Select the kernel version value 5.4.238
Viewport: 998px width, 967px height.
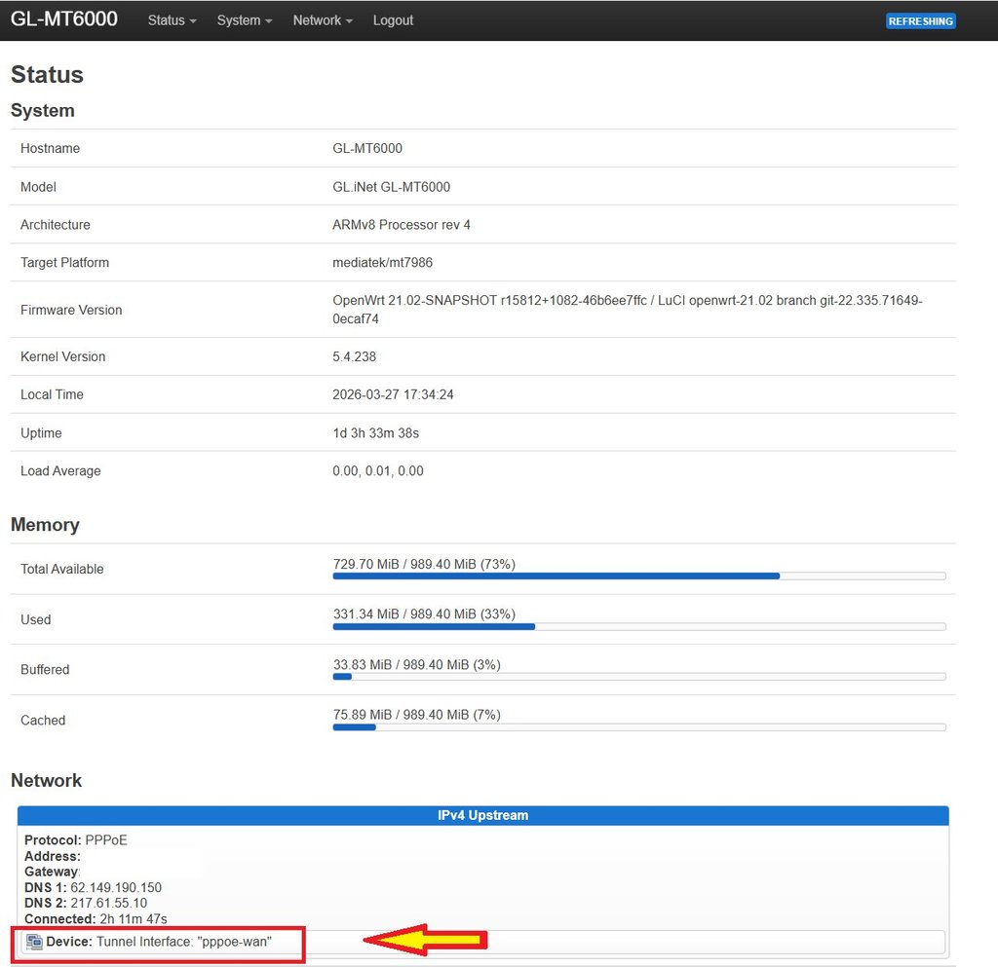355,356
